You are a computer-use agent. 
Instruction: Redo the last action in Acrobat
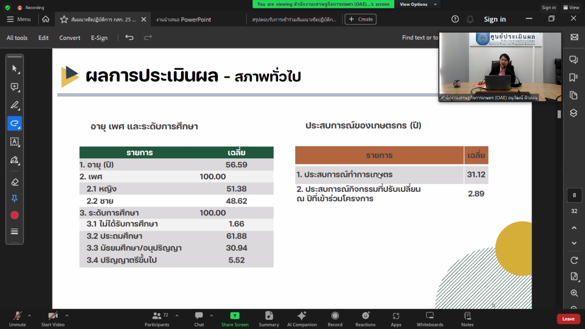148,37
